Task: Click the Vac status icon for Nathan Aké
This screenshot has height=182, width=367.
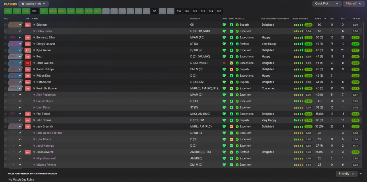Action: (x=28, y=82)
